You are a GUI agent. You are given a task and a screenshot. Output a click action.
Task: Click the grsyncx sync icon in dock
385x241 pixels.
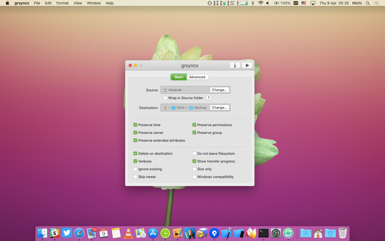(x=288, y=233)
